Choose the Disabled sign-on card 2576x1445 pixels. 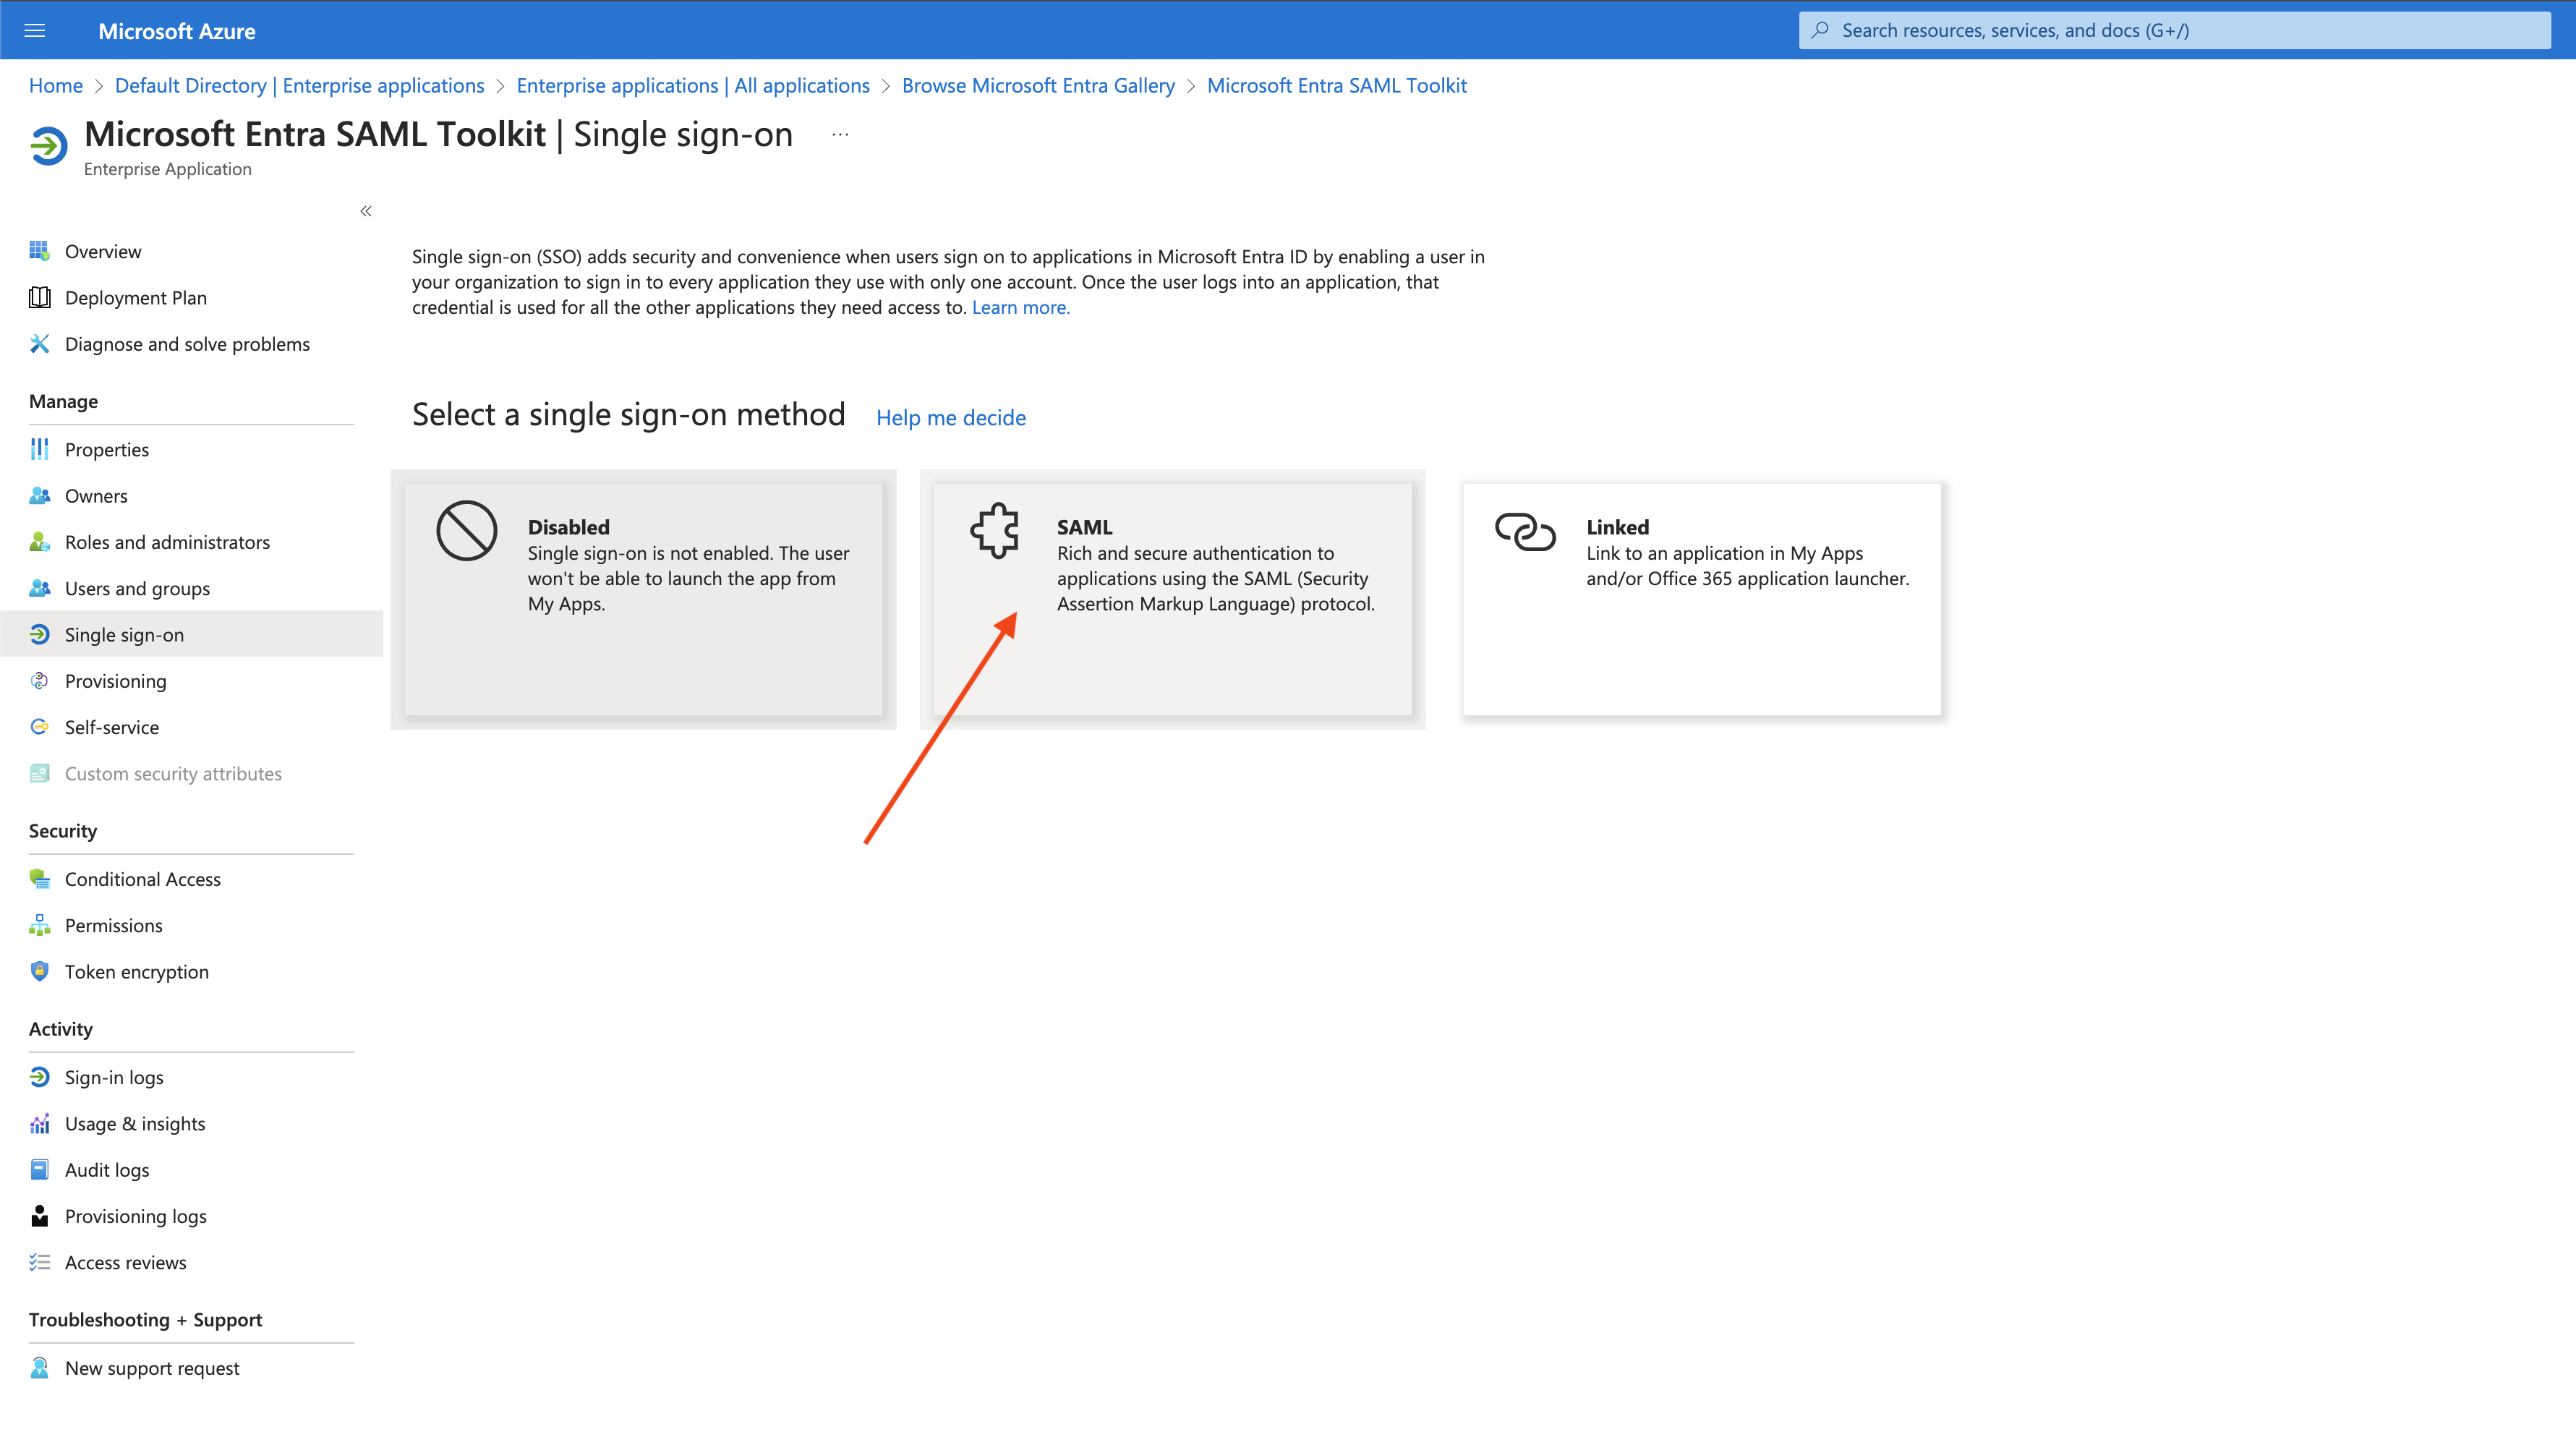(x=643, y=599)
